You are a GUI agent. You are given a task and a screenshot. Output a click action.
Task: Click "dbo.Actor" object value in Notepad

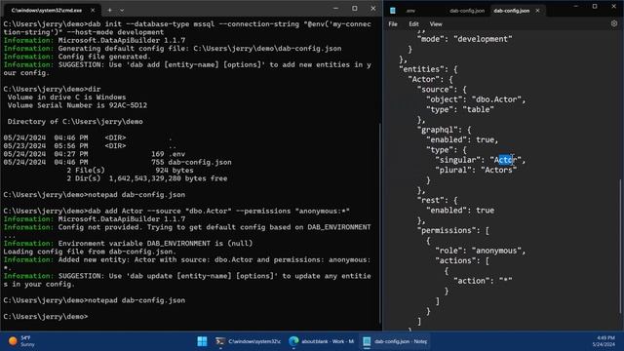[496, 99]
